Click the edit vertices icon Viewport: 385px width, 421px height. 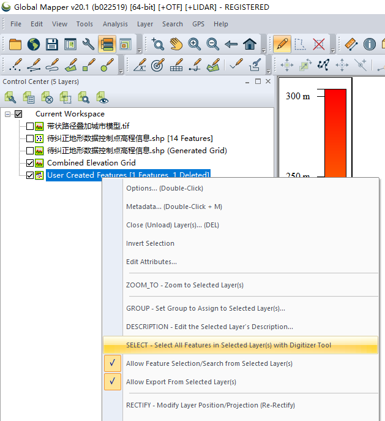tap(323, 65)
